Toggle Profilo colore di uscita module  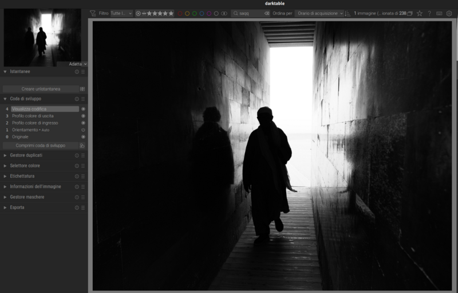click(x=83, y=116)
